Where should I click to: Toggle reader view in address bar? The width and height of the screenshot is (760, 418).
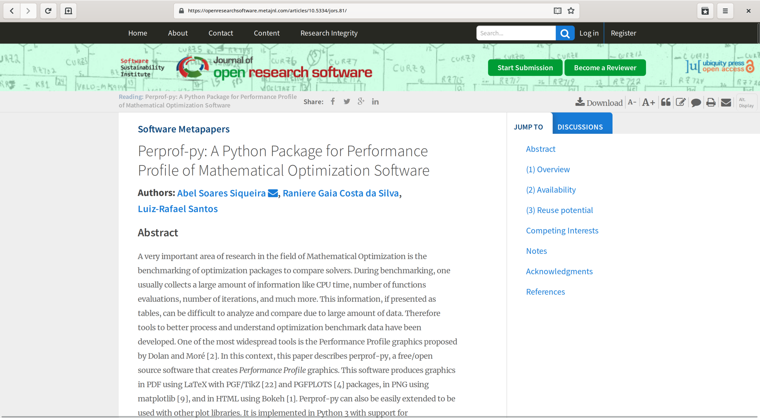click(557, 11)
